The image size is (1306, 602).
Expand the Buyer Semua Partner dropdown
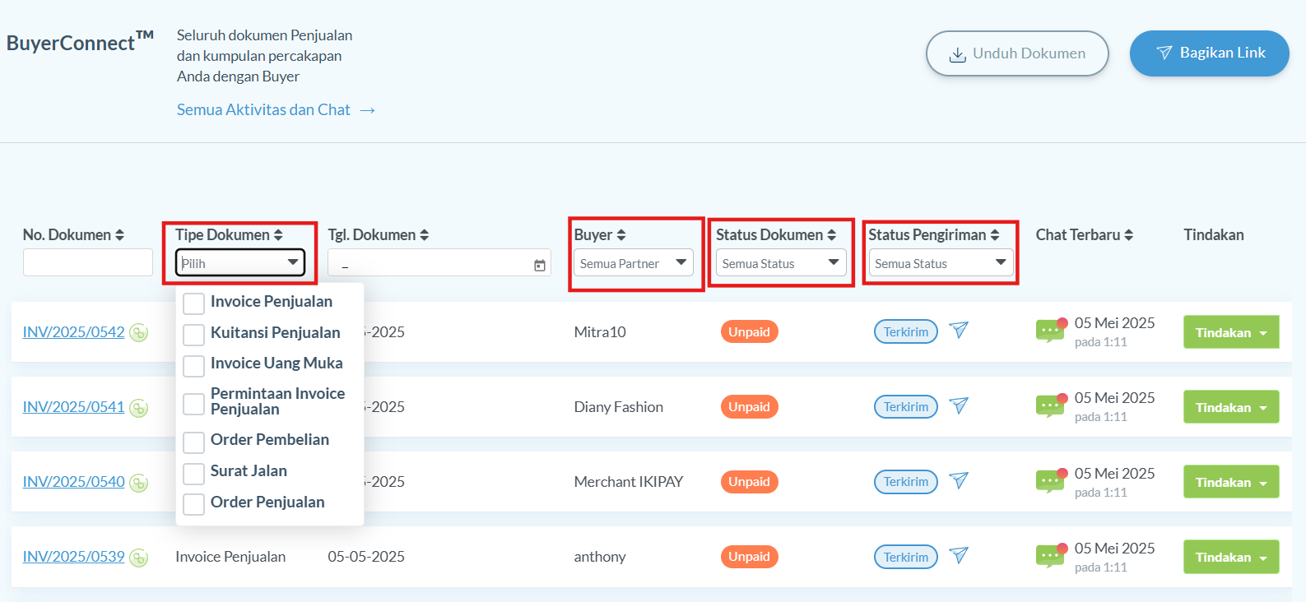click(x=633, y=263)
